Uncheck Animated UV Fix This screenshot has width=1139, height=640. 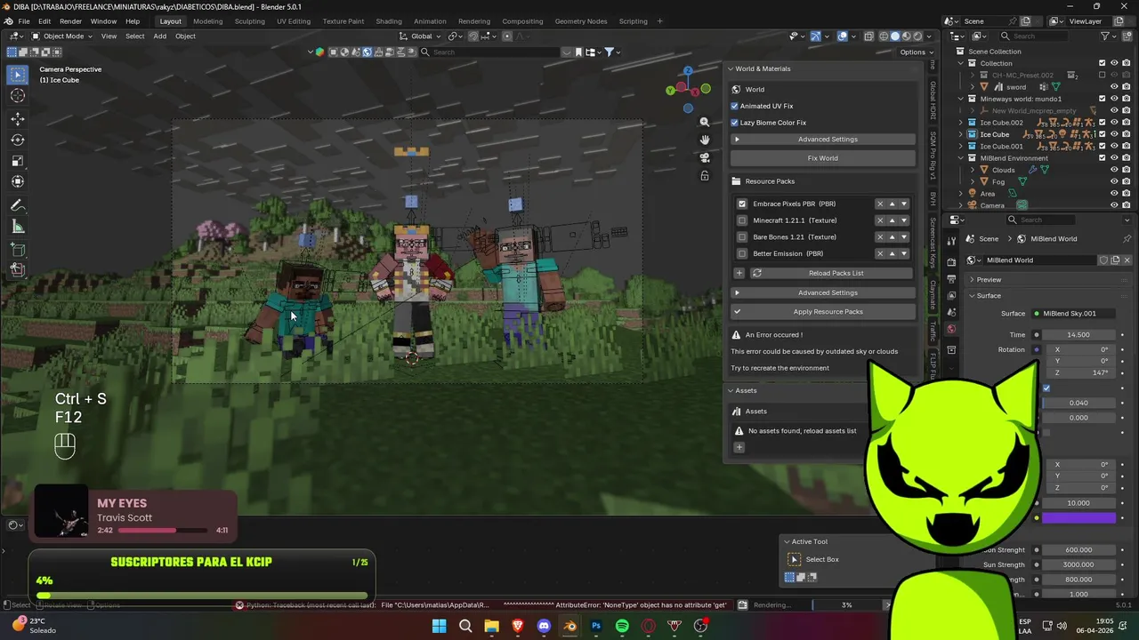tap(735, 106)
